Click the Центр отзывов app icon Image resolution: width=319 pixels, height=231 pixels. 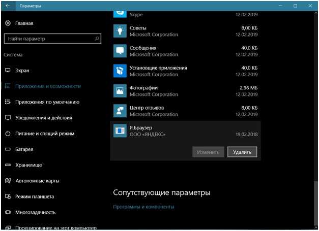pyautogui.click(x=120, y=111)
